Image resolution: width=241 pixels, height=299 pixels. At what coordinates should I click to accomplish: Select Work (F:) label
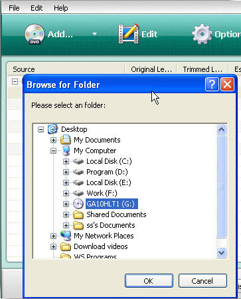pos(102,193)
